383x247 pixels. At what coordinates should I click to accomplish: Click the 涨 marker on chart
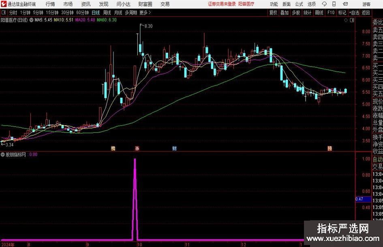pos(137,148)
